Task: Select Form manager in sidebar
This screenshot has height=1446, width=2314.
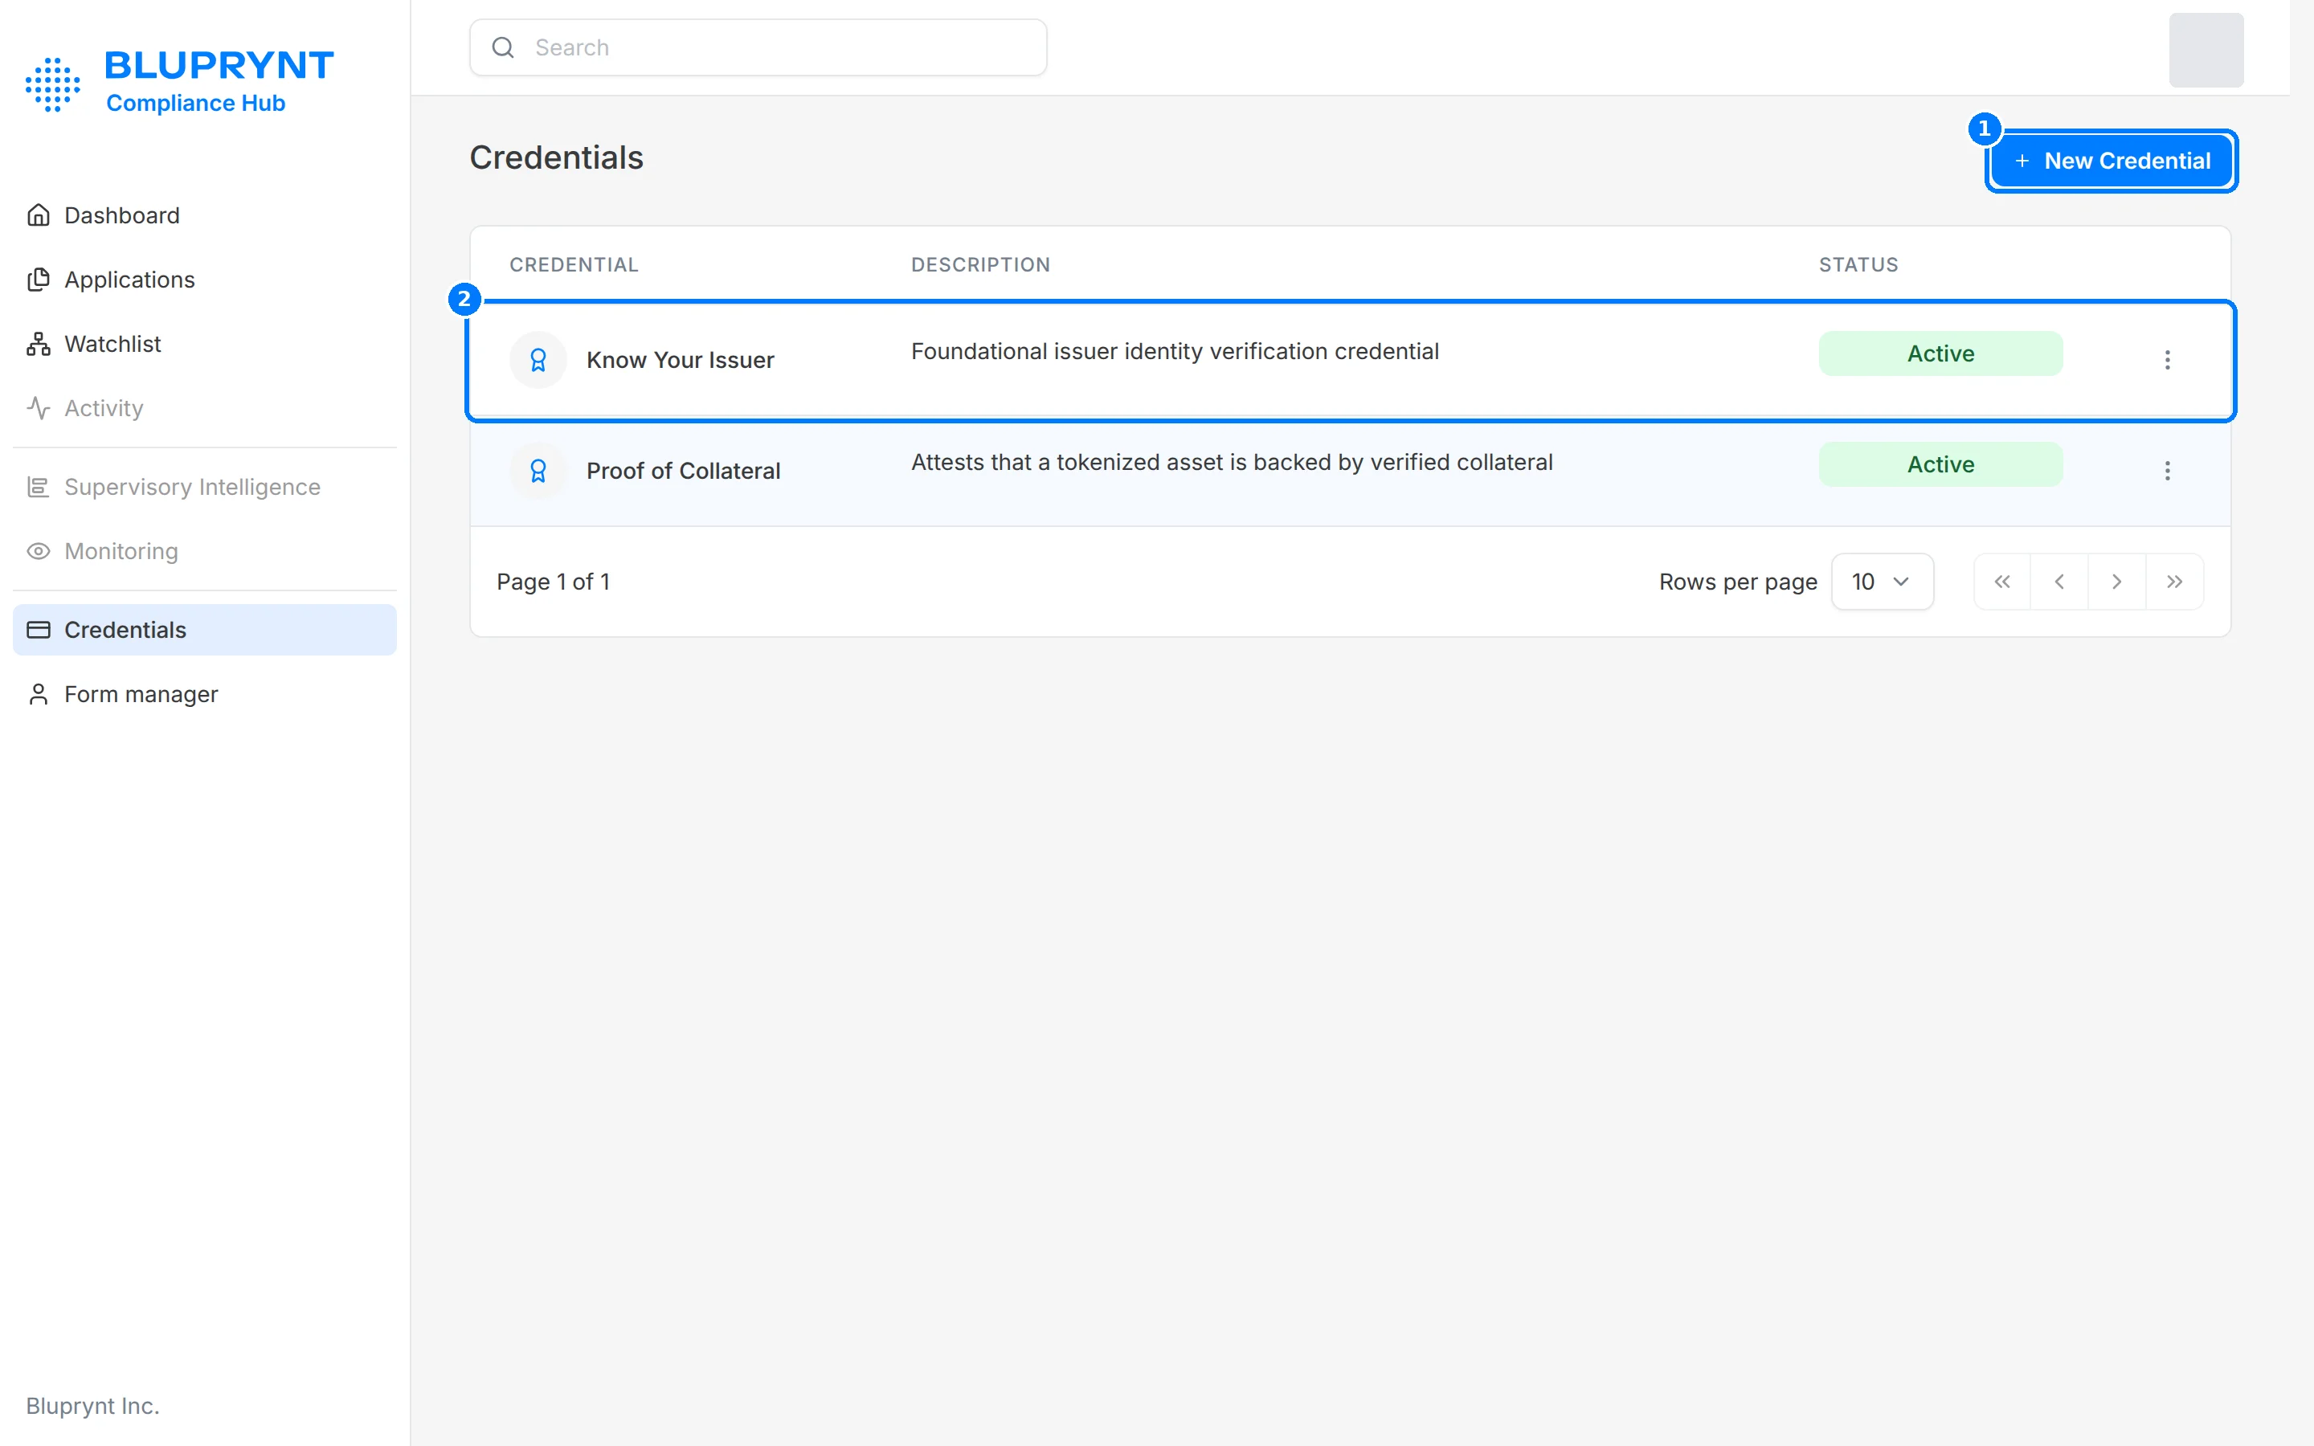Action: point(205,693)
